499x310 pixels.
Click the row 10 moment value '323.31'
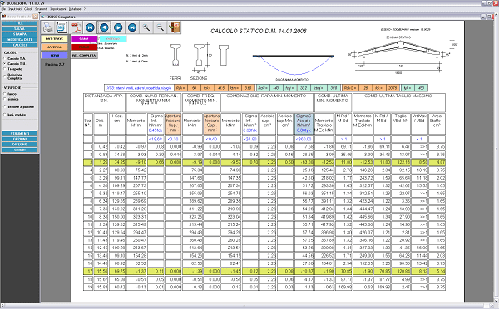(136, 217)
